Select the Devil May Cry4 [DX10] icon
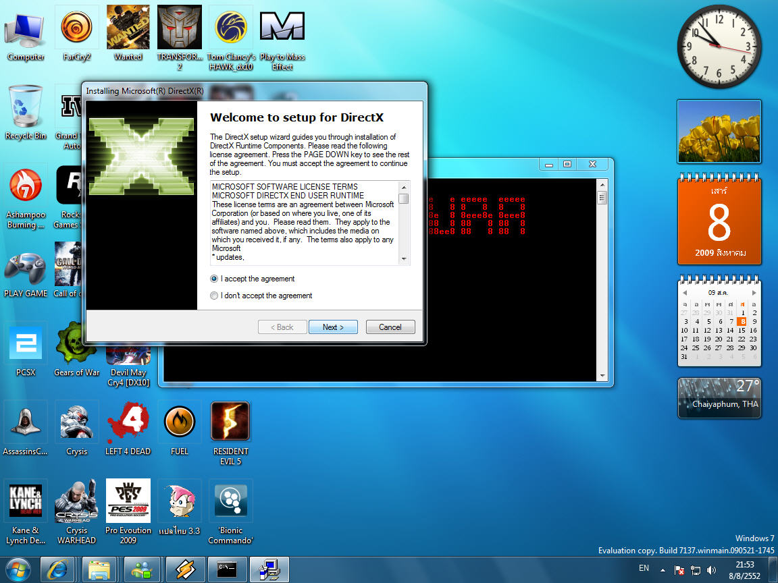This screenshot has width=778, height=583. [128, 367]
